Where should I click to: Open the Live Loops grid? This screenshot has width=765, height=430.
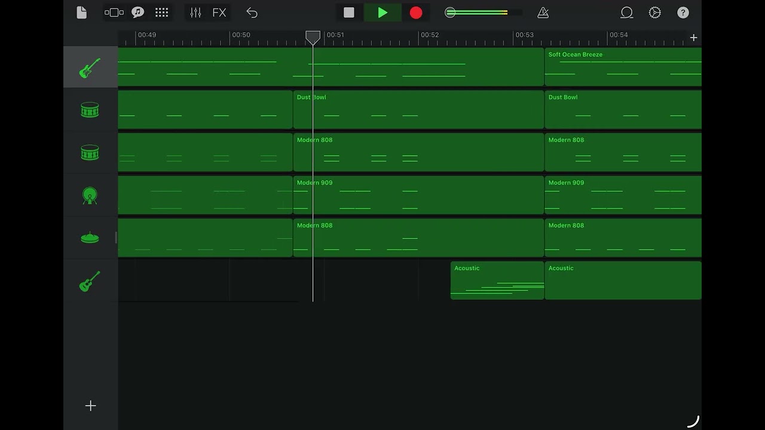(161, 13)
